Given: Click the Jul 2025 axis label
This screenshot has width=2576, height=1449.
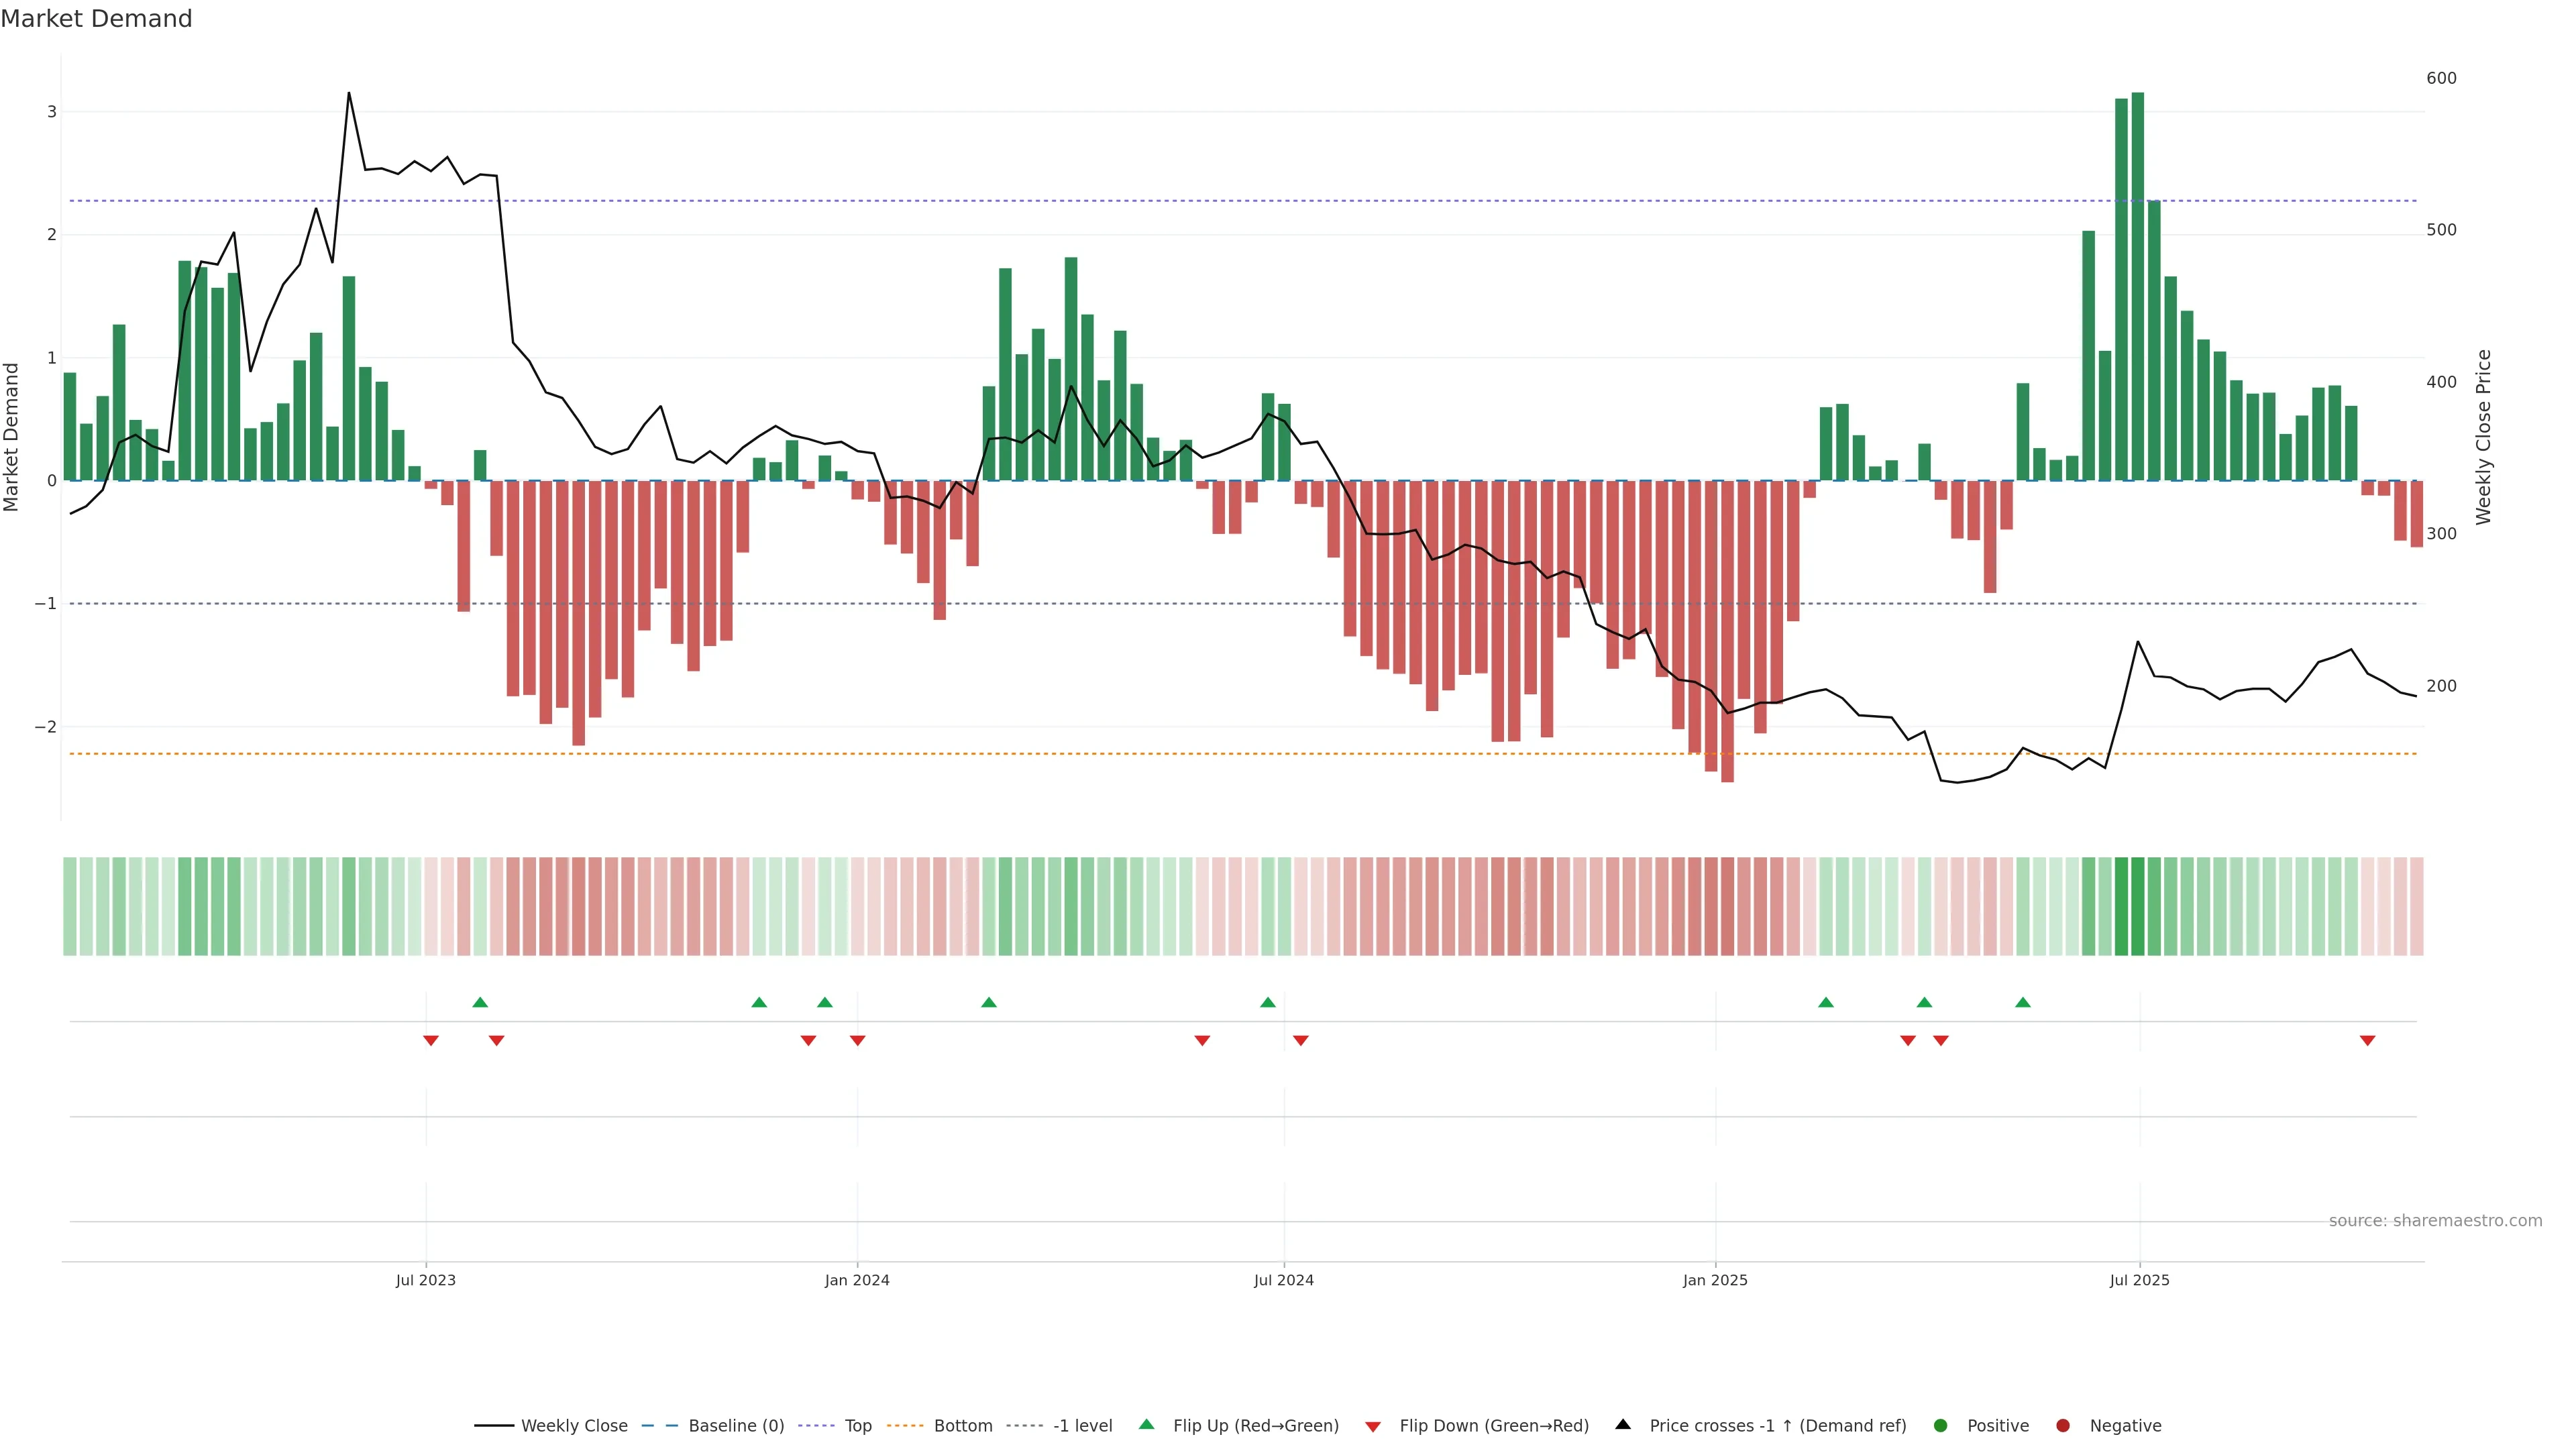Looking at the screenshot, I should click(2139, 1280).
